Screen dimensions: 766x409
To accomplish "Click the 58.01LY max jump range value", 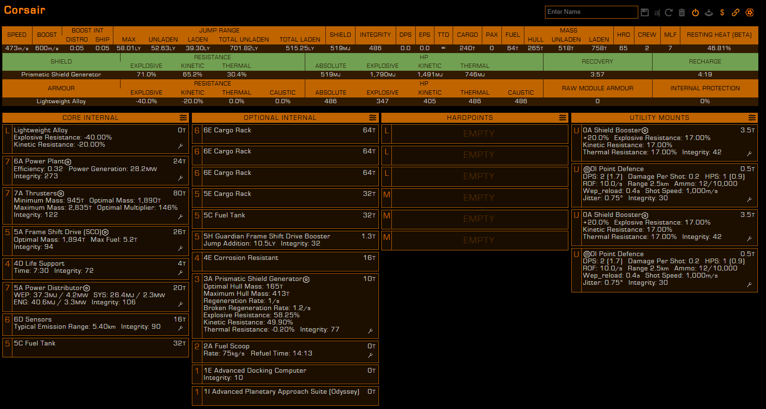I will (x=129, y=48).
